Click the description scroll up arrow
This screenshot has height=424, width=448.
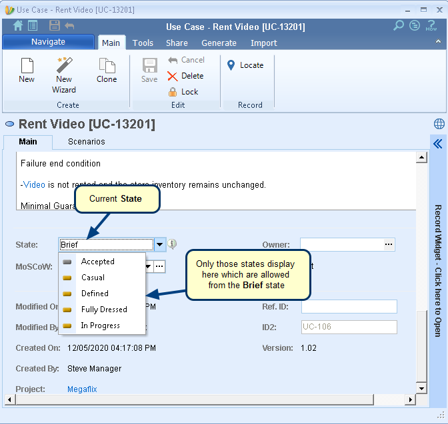tap(422, 157)
